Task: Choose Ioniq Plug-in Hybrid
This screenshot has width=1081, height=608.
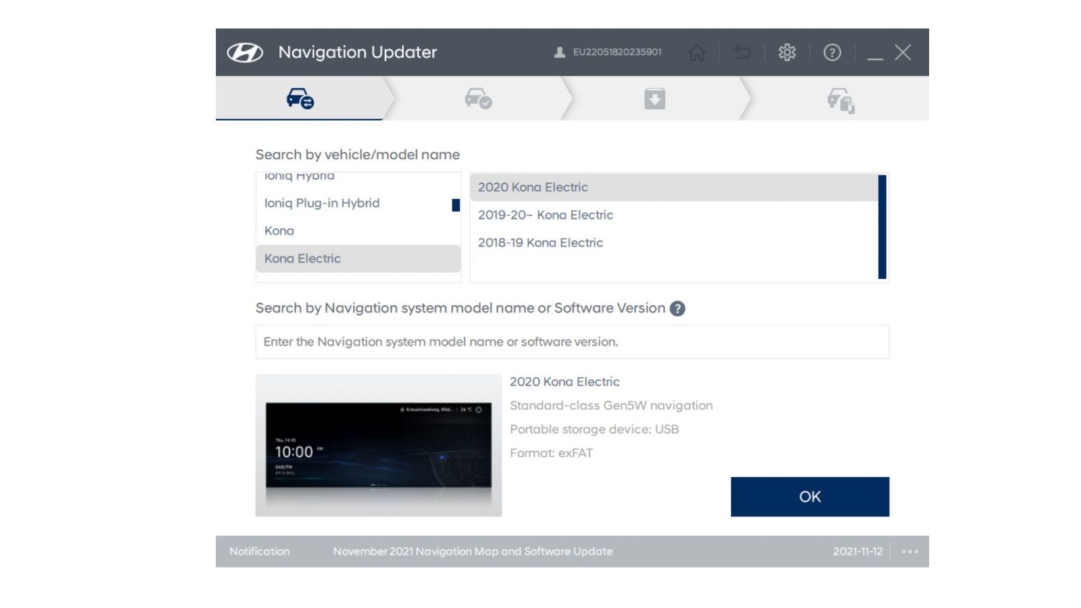Action: point(322,203)
